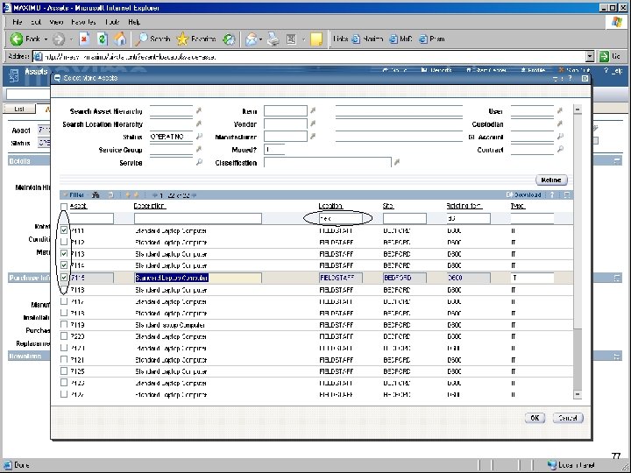This screenshot has height=473, width=631.
Task: Open the Back button history dropdown arrow
Action: [46, 39]
